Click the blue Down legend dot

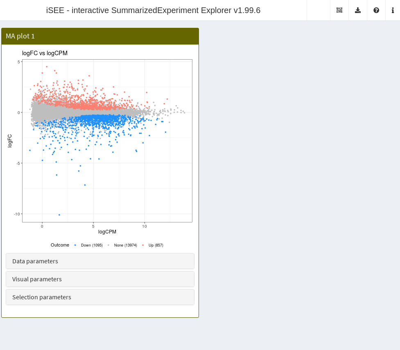(75, 245)
